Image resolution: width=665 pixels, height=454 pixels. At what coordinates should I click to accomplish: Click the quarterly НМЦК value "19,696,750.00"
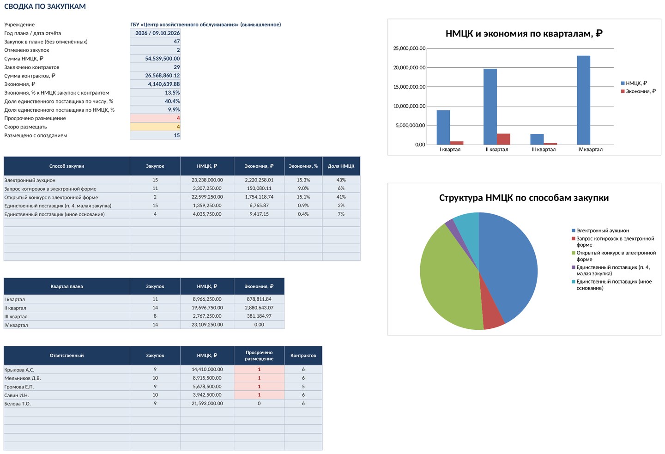[x=207, y=308]
